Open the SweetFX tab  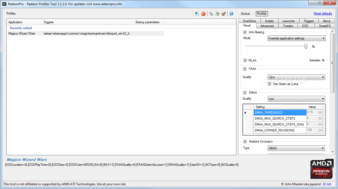pos(325,26)
